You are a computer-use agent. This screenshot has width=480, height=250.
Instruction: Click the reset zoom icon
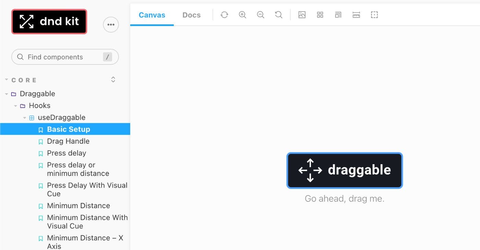pos(279,15)
